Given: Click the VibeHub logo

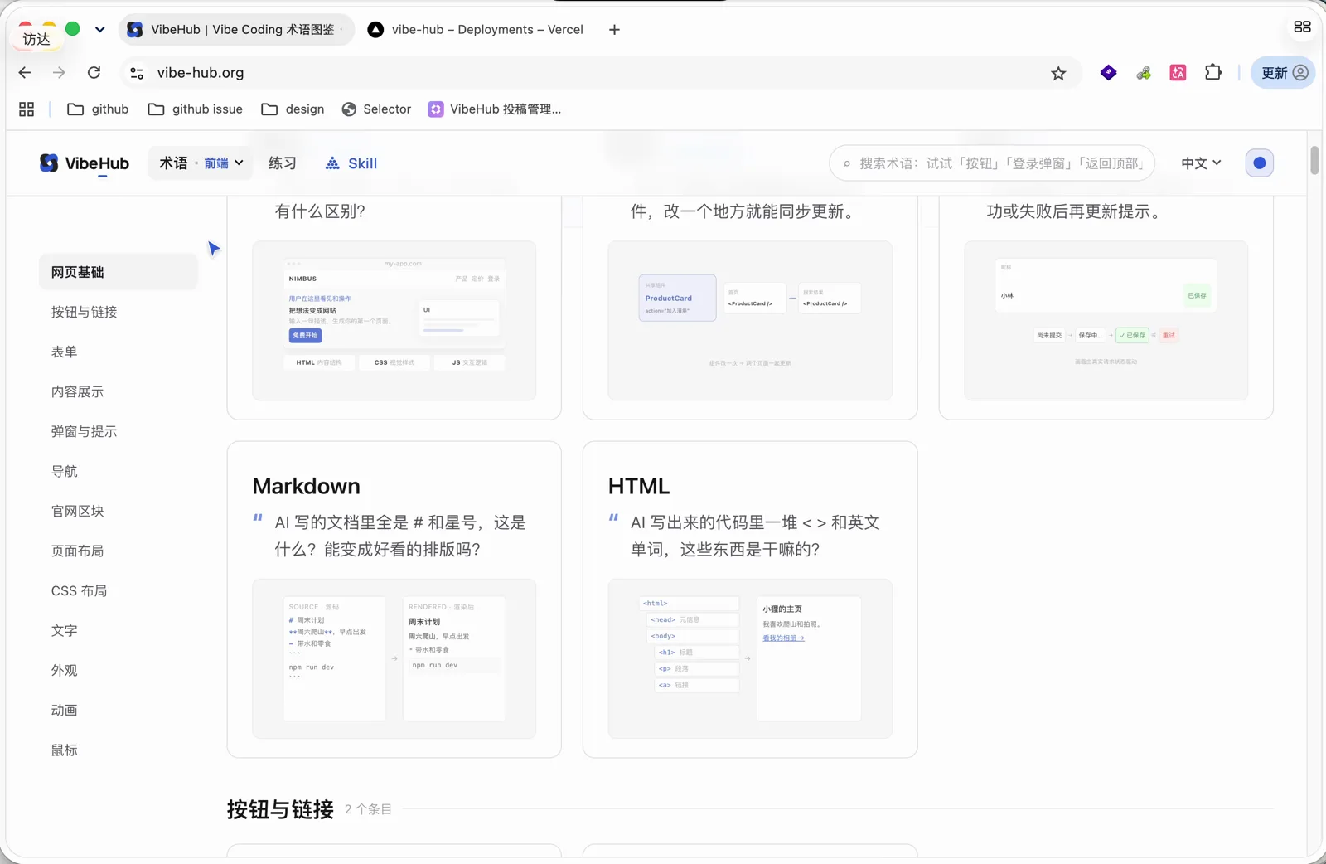Looking at the screenshot, I should click(85, 163).
